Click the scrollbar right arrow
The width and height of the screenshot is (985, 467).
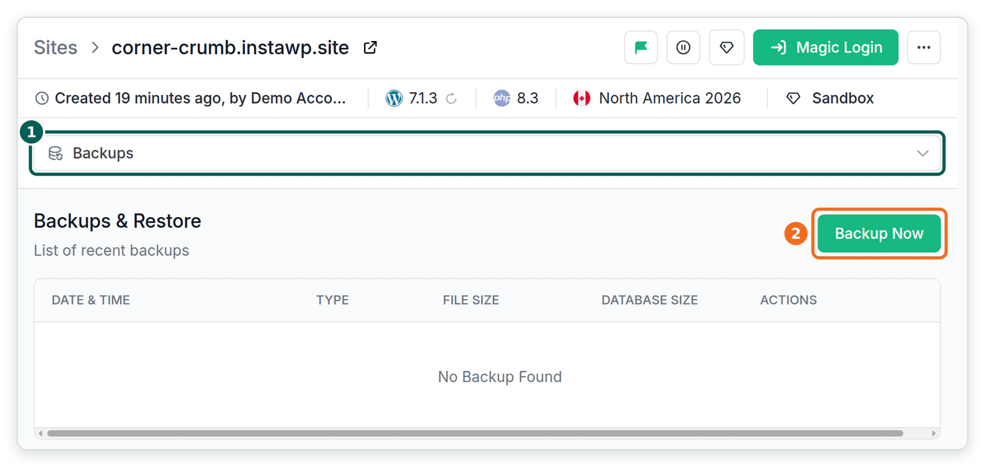[x=934, y=433]
